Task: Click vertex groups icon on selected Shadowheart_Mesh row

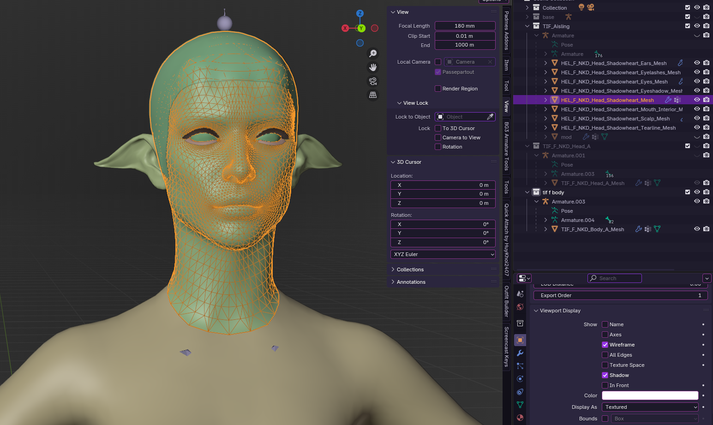Action: 677,100
